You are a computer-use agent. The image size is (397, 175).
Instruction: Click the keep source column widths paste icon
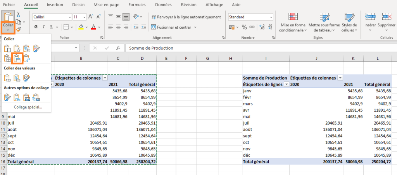pos(17,58)
